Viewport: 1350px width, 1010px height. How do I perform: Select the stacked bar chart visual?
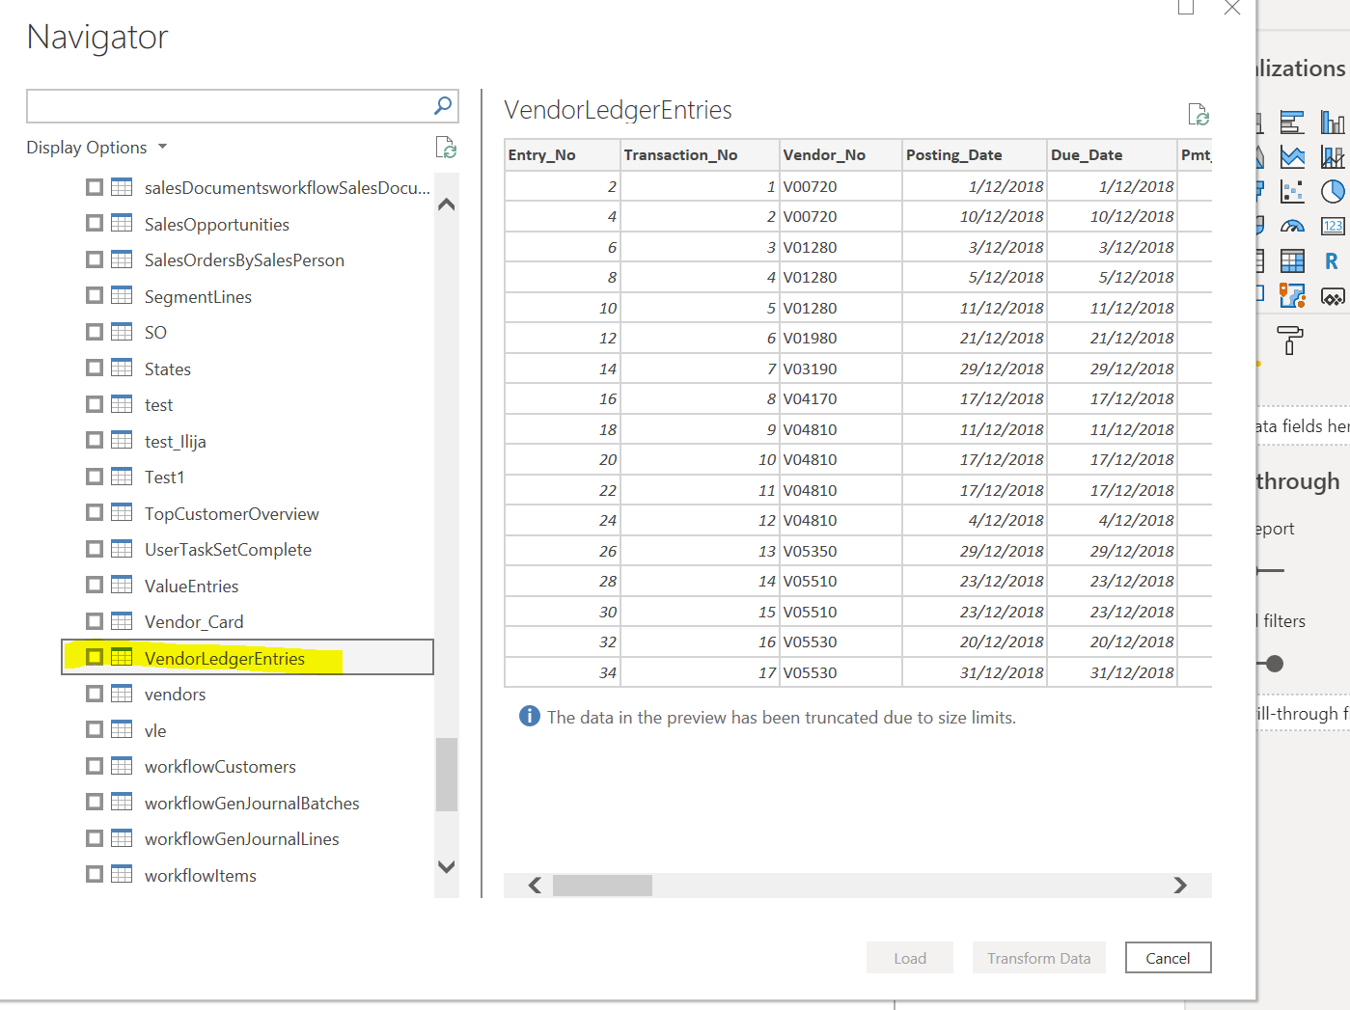pos(1291,123)
